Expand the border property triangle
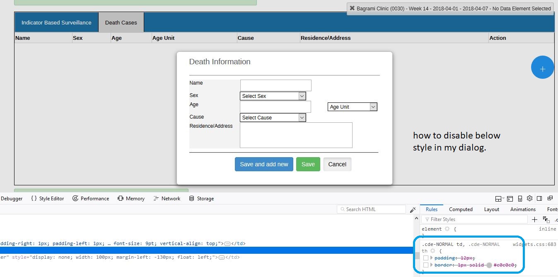Viewport: 558px width, 277px height. 432,265
